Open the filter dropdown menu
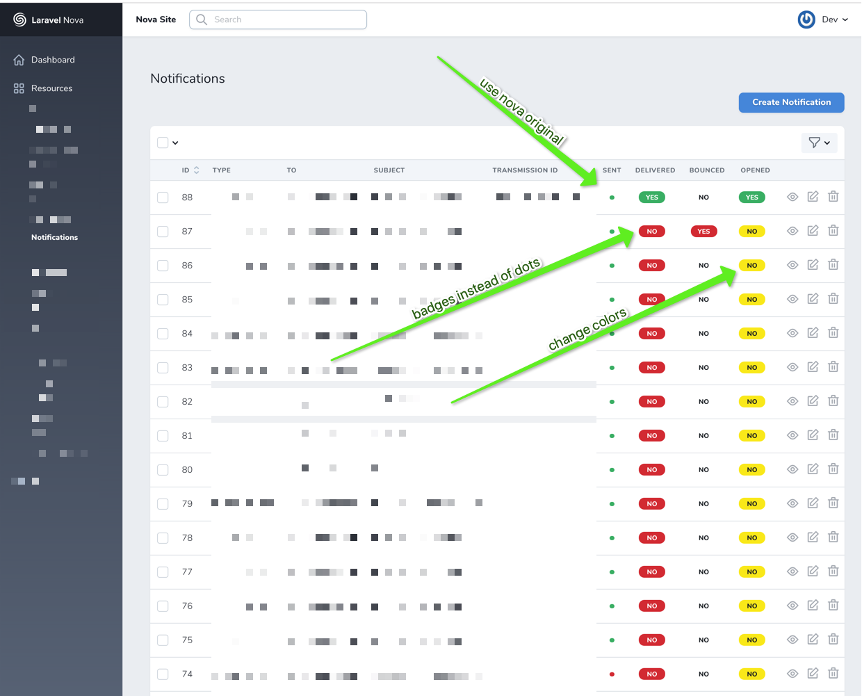 click(x=819, y=143)
